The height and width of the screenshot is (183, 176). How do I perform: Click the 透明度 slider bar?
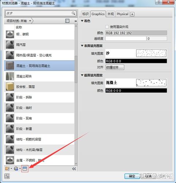pos(126,38)
